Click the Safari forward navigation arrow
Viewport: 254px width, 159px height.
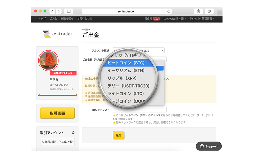point(58,11)
